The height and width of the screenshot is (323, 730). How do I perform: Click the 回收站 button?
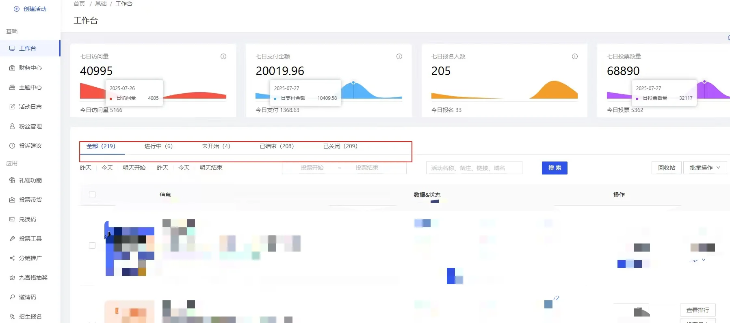(x=667, y=168)
